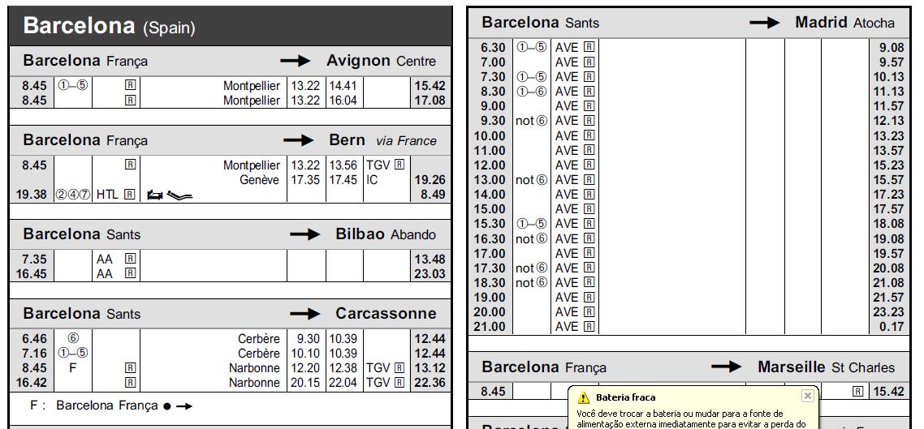Screen dimensions: 924x429
Task: Click the arrow icon before Bilbao Abando
Action: pos(304,234)
